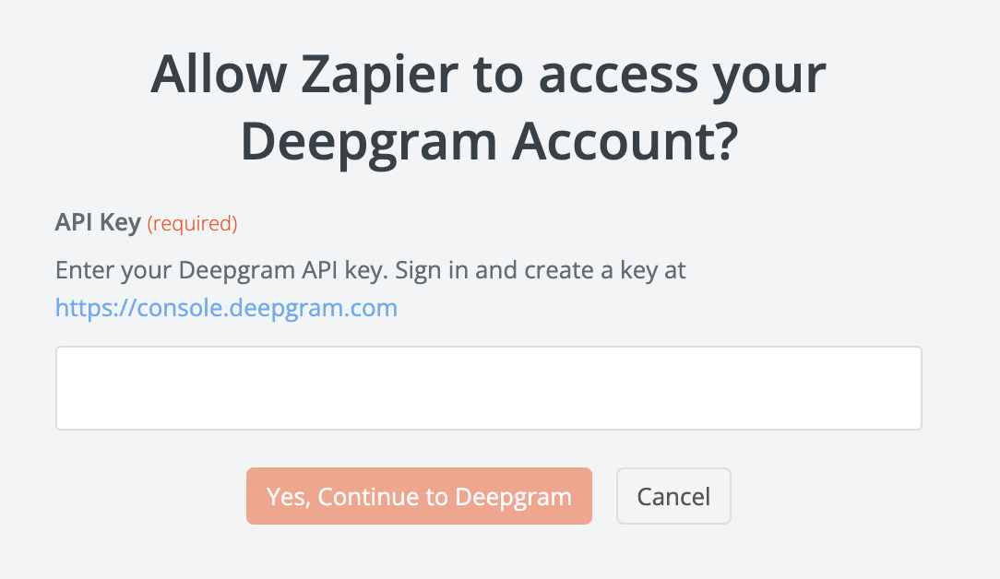Image resolution: width=1000 pixels, height=579 pixels.
Task: Follow the Deepgram console hyperlink
Action: click(x=226, y=308)
